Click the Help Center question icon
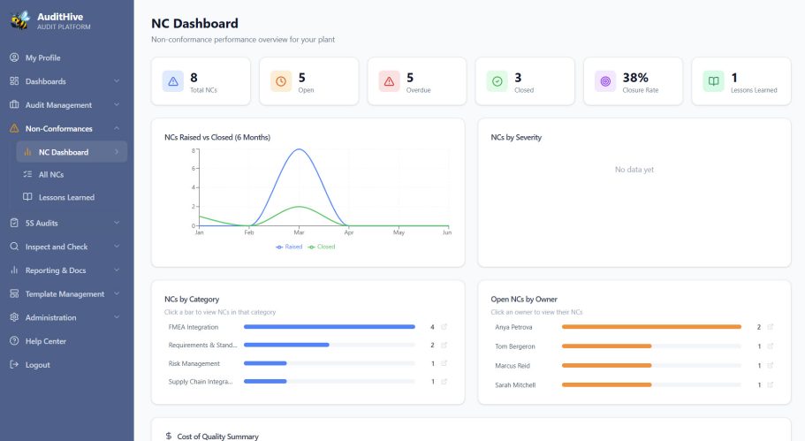The image size is (805, 441). (x=14, y=341)
